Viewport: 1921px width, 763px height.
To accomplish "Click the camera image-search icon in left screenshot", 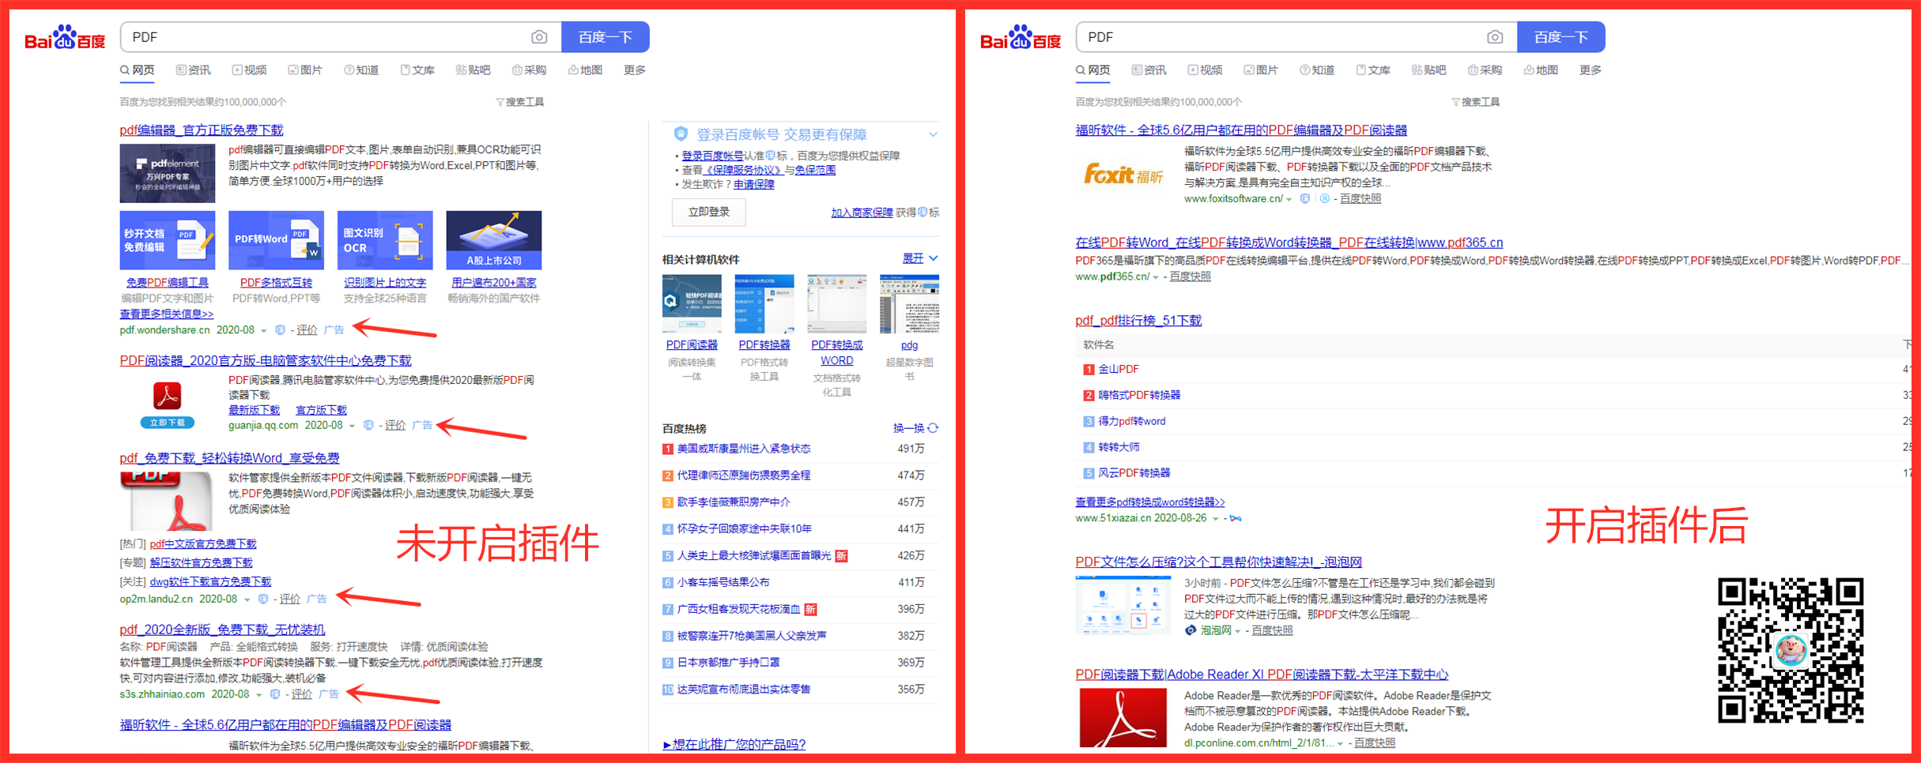I will [538, 37].
